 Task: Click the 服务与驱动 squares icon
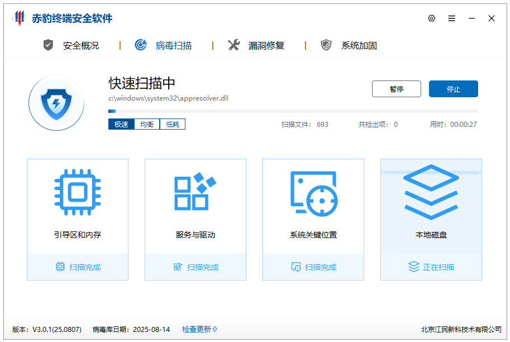pos(195,192)
